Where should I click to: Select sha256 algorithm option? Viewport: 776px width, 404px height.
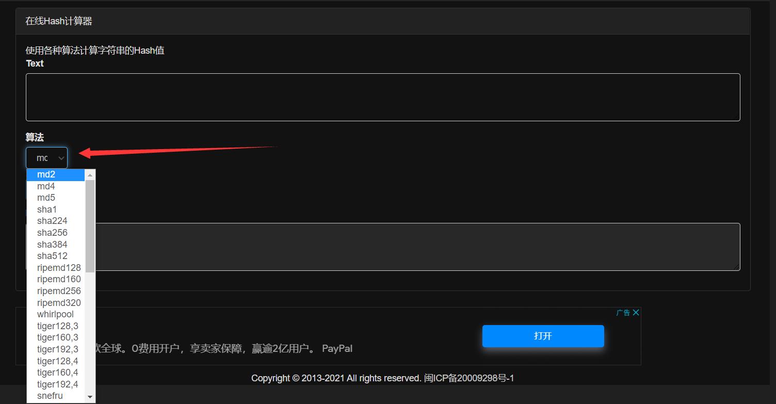coord(56,233)
